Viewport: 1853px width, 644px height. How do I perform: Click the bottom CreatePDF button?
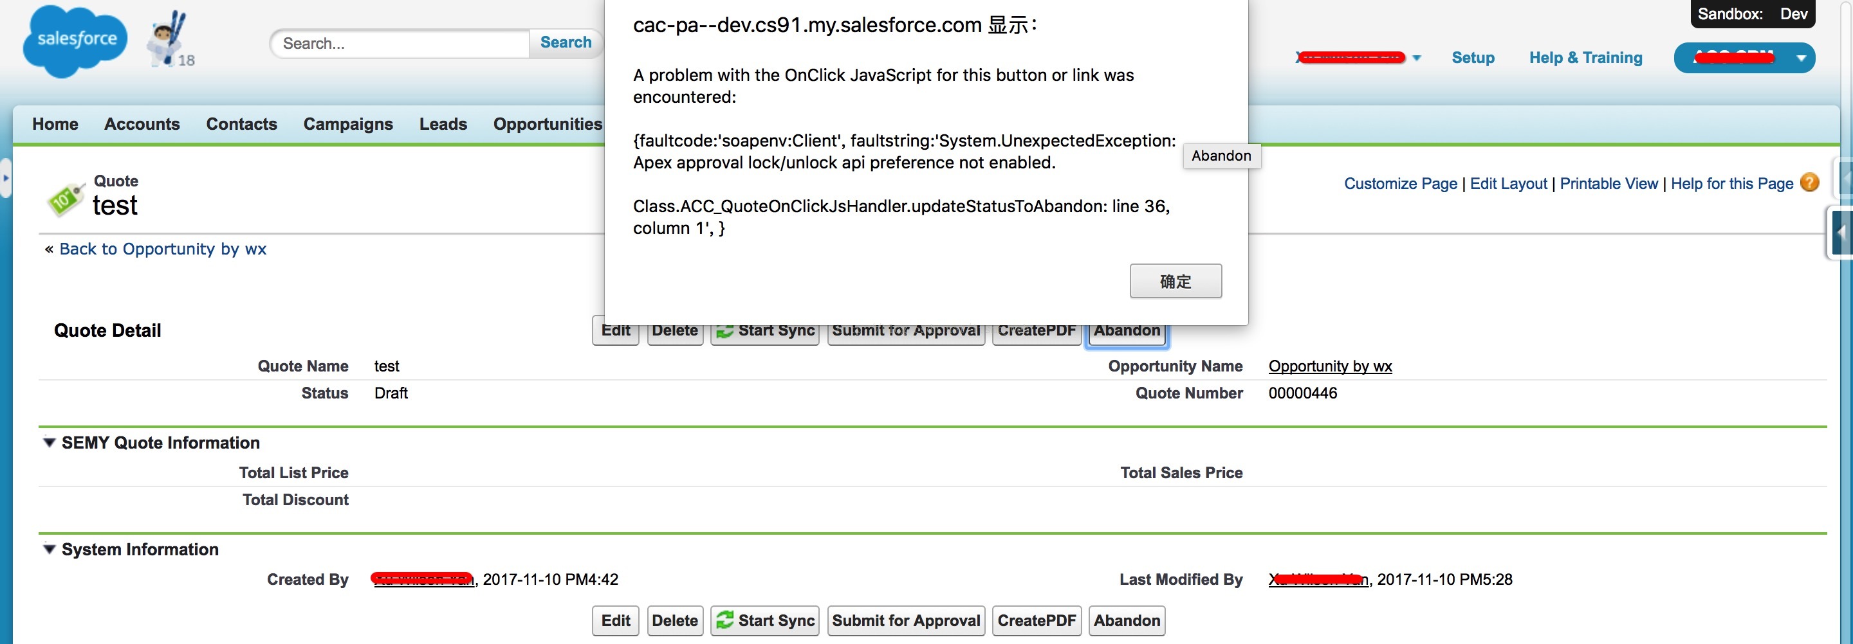coord(1037,620)
